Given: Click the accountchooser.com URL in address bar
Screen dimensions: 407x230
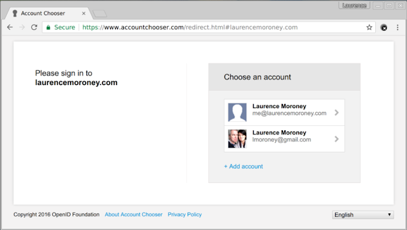Looking at the screenshot, I should (x=190, y=27).
